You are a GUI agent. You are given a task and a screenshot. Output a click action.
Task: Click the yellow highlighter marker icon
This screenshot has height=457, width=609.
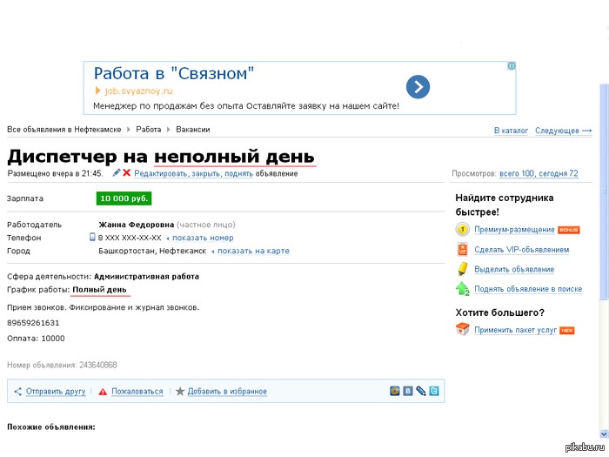point(463,269)
